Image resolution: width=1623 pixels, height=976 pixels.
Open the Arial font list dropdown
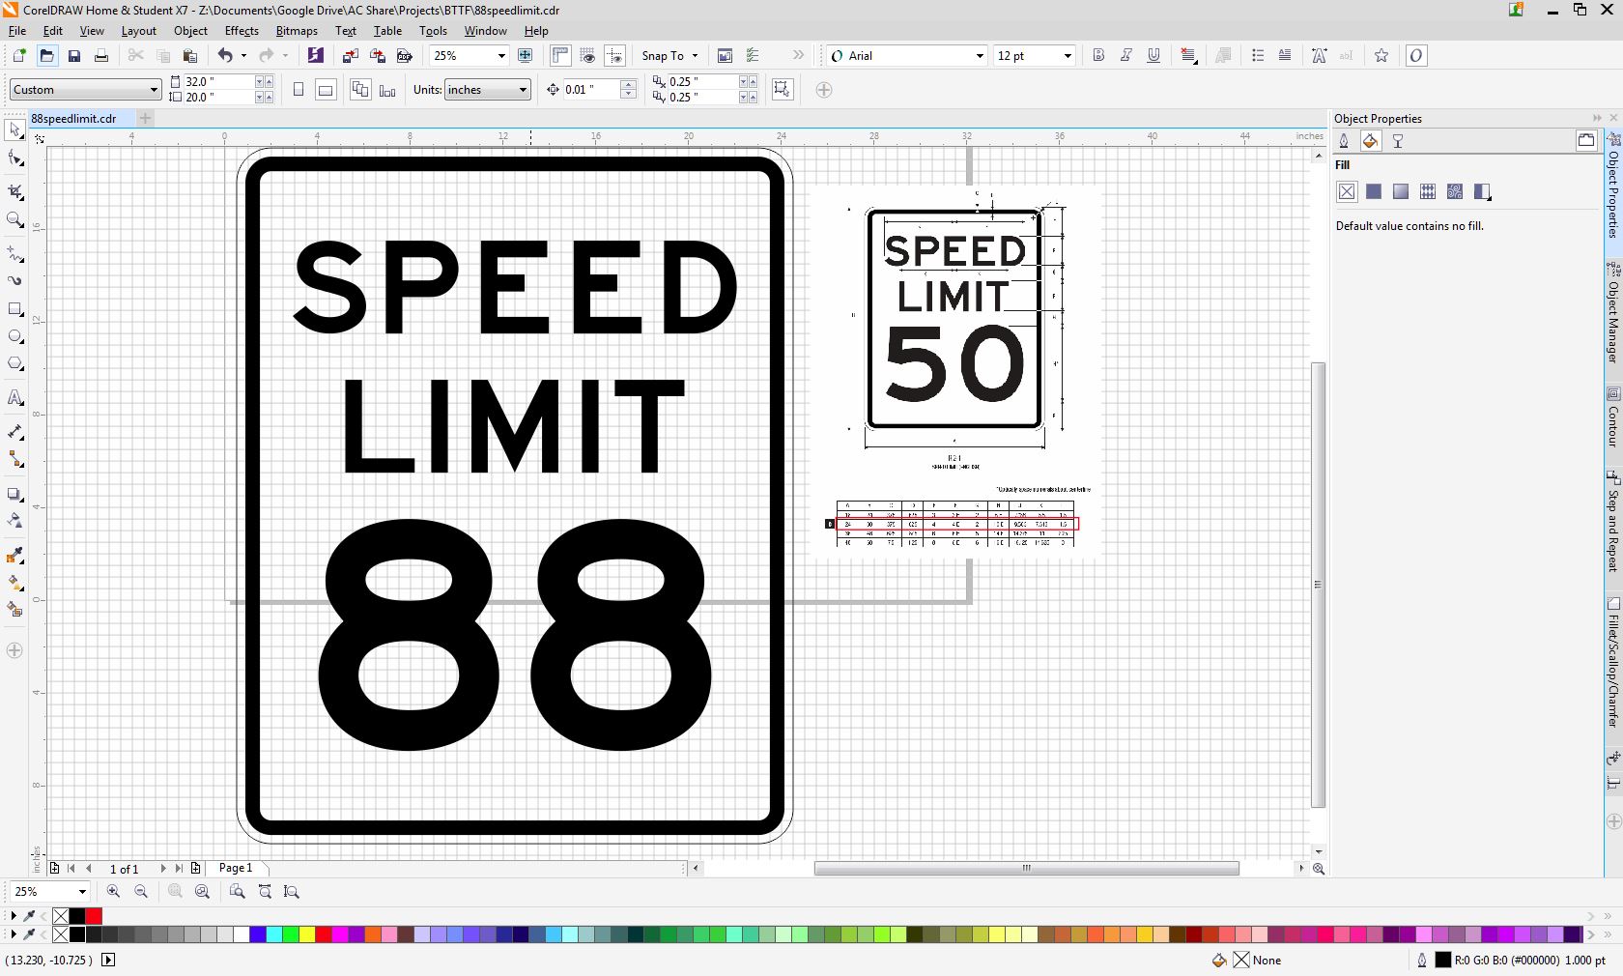point(979,56)
